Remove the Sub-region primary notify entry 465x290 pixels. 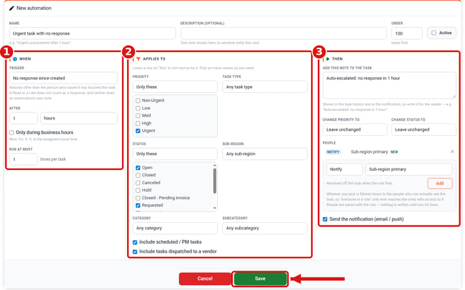(x=453, y=151)
